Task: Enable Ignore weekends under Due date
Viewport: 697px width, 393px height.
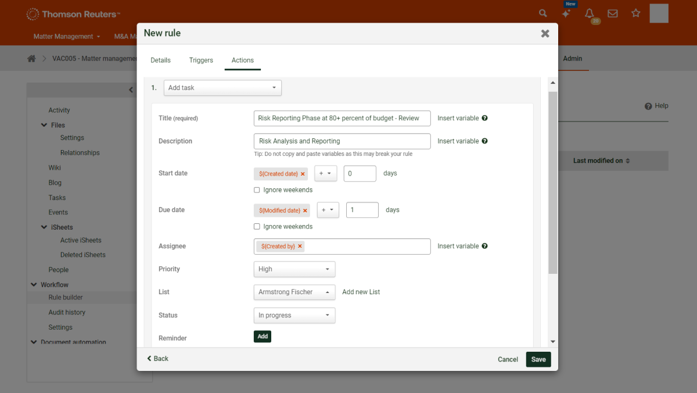Action: click(257, 227)
